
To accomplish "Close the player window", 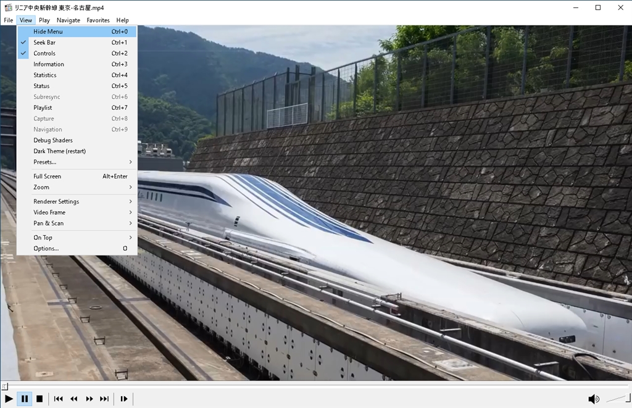I will [x=621, y=7].
